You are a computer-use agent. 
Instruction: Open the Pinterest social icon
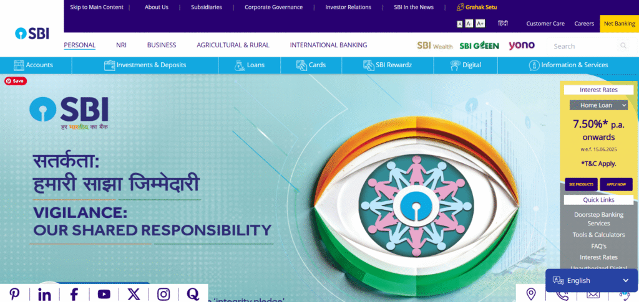point(15,294)
